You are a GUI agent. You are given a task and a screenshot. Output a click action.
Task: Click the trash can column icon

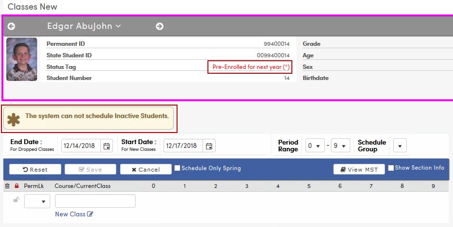coord(7,186)
